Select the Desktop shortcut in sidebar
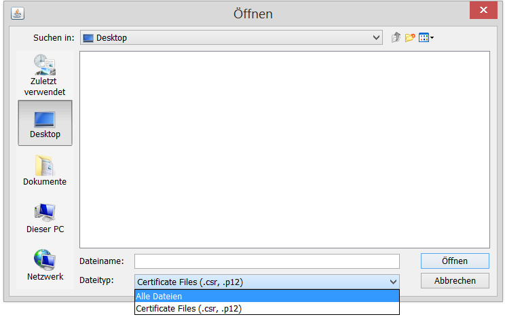This screenshot has height=319, width=505. pos(45,123)
